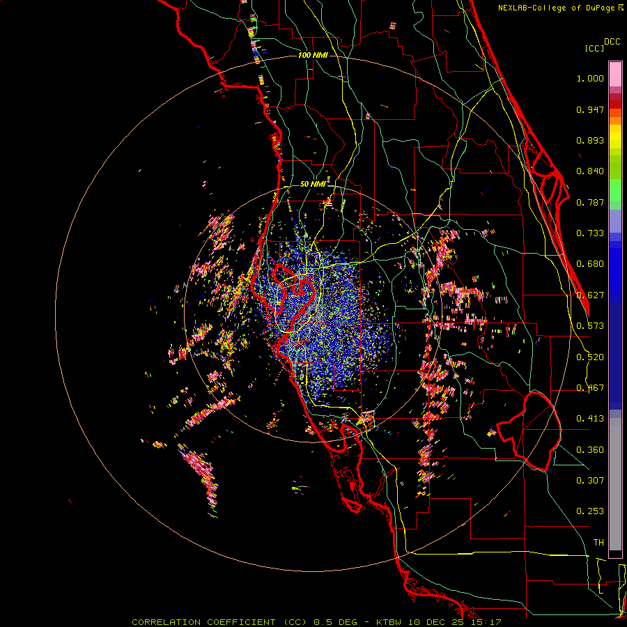Click the 0.5 DEG elevation text in caption
The image size is (627, 627).
click(x=335, y=622)
